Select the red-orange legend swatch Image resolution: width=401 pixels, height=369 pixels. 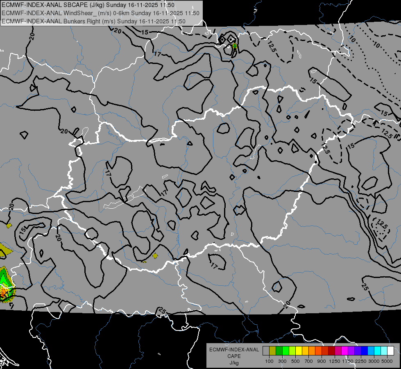point(318,351)
